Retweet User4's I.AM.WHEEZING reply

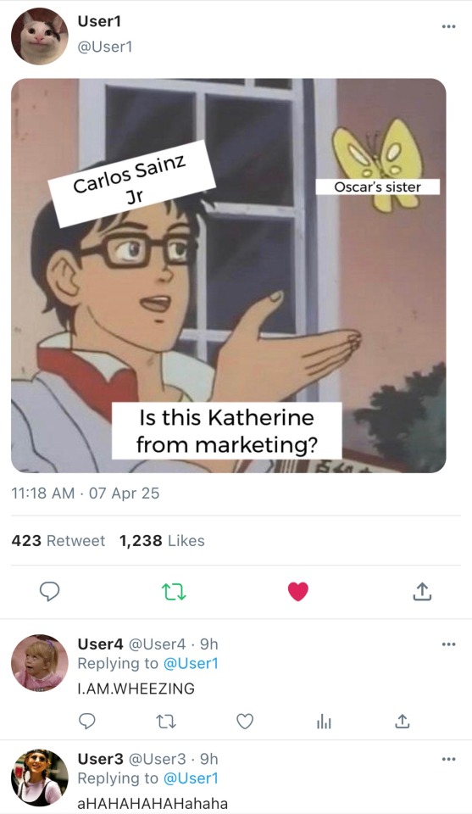pyautogui.click(x=166, y=721)
